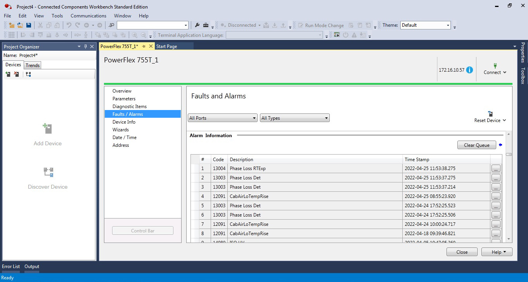
Task: Close the Project Organizer panel
Action: 92,46
